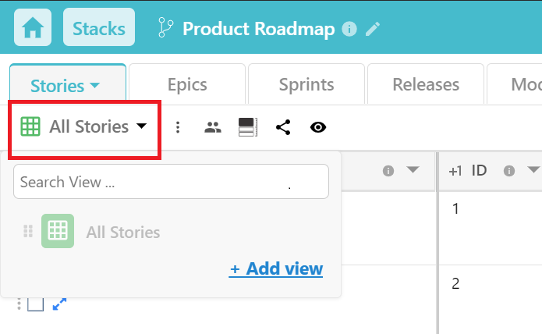Open the collaborators people icon

pyautogui.click(x=213, y=127)
